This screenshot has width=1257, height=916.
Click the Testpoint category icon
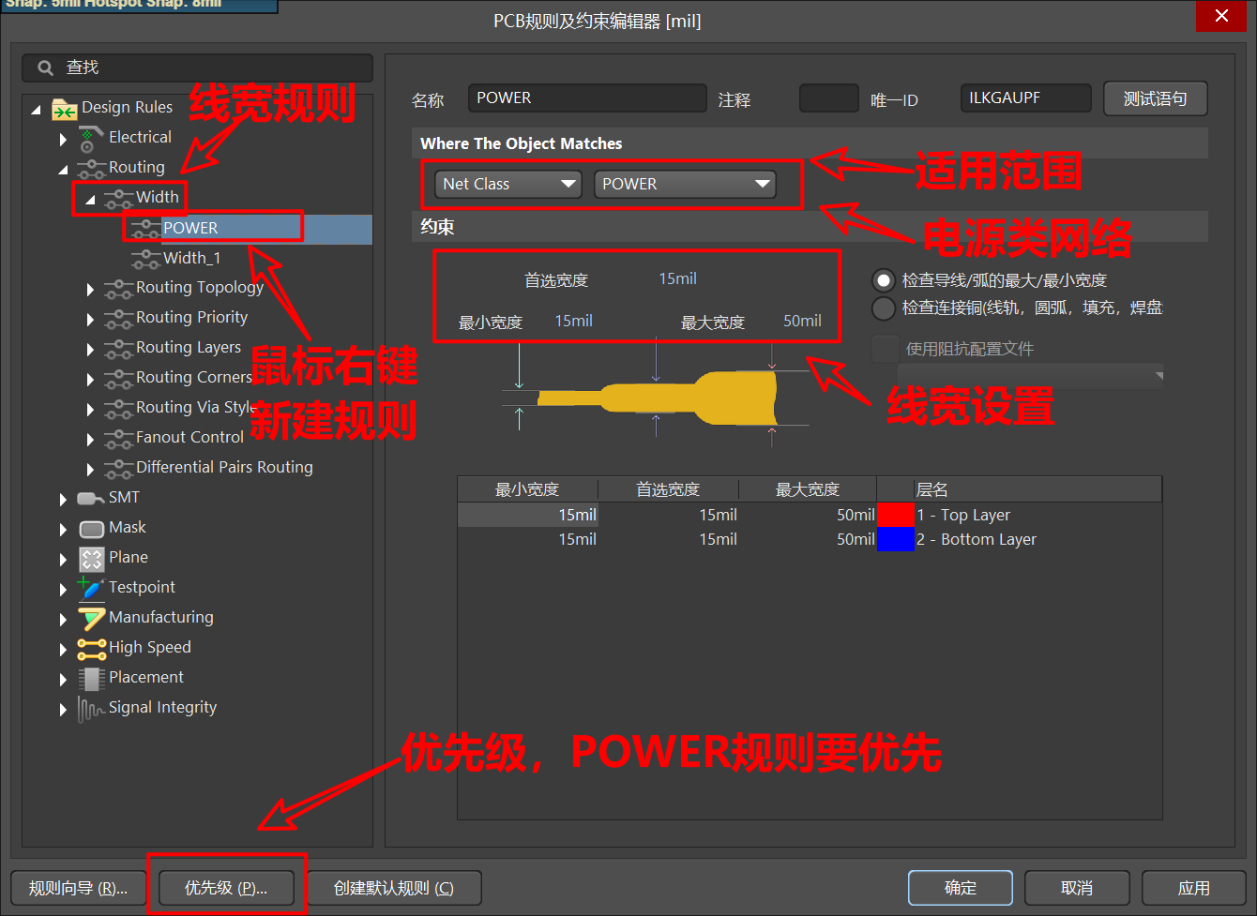pos(90,588)
